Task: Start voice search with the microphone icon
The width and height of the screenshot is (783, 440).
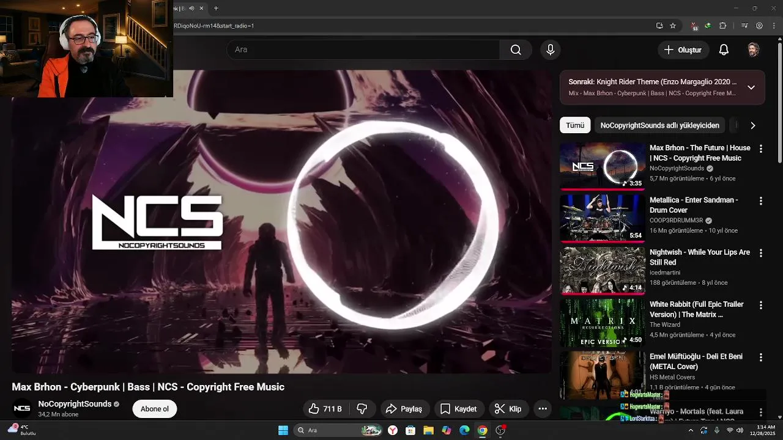Action: pos(550,50)
